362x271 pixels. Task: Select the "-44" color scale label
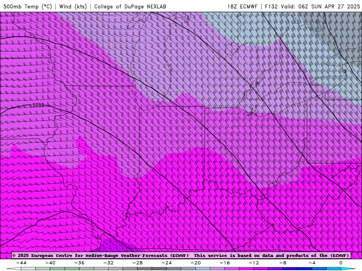pyautogui.click(x=21, y=263)
